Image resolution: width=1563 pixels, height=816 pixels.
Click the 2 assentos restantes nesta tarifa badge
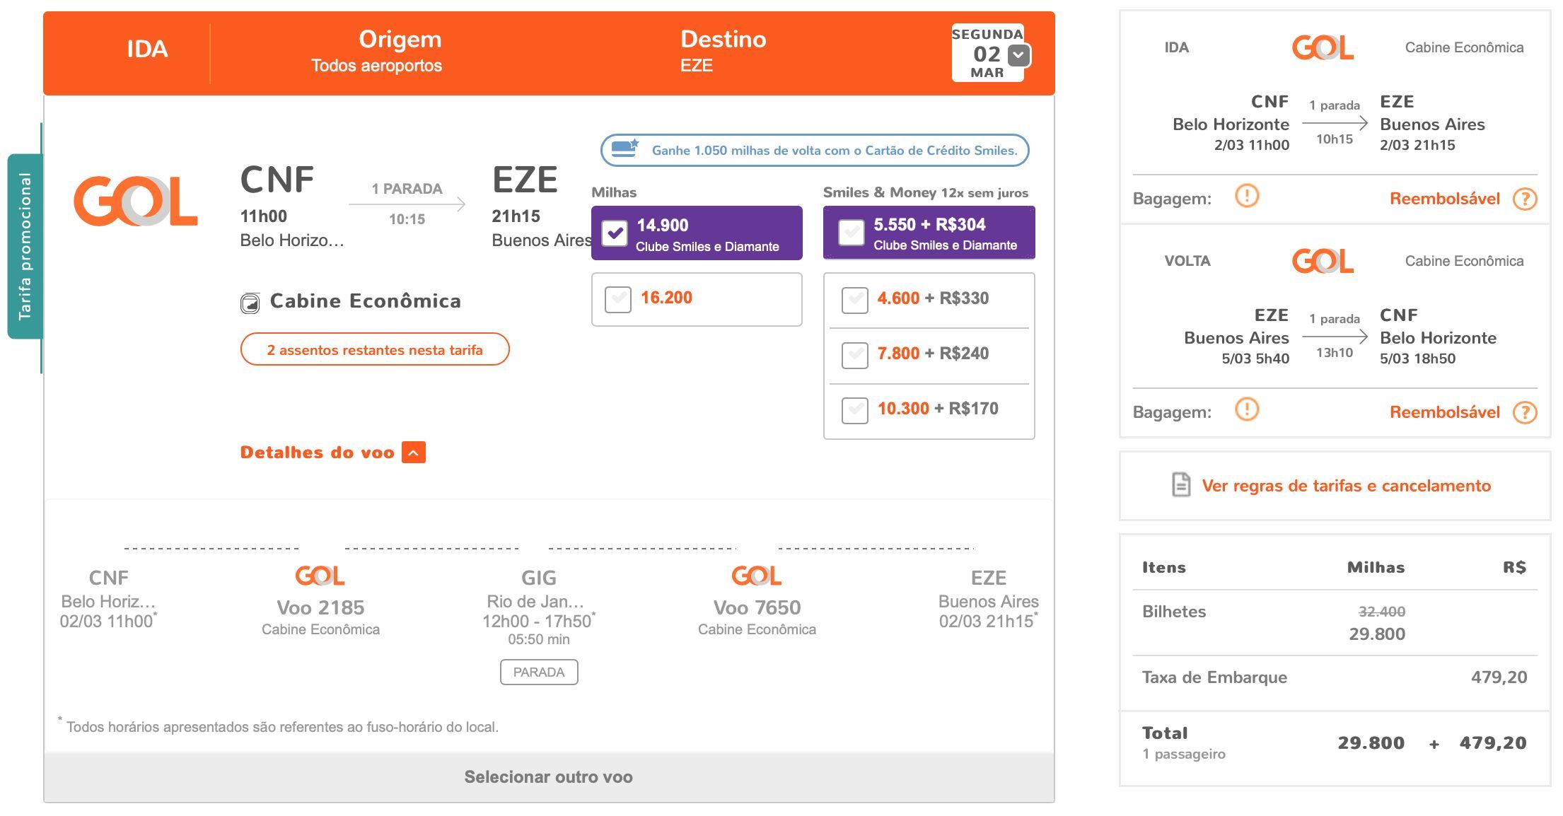click(x=375, y=349)
